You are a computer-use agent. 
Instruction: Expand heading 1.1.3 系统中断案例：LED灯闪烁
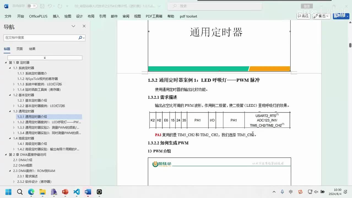tap(14, 84)
